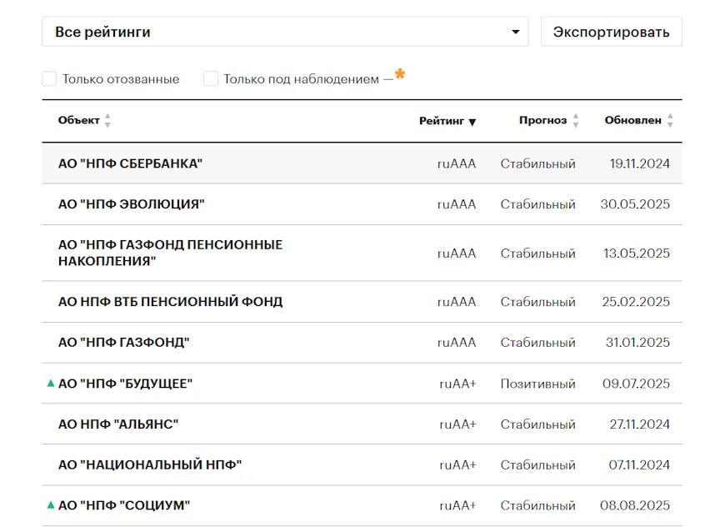Enable the 'Только под наблюдением' checkbox
The height and width of the screenshot is (527, 725).
pyautogui.click(x=212, y=78)
